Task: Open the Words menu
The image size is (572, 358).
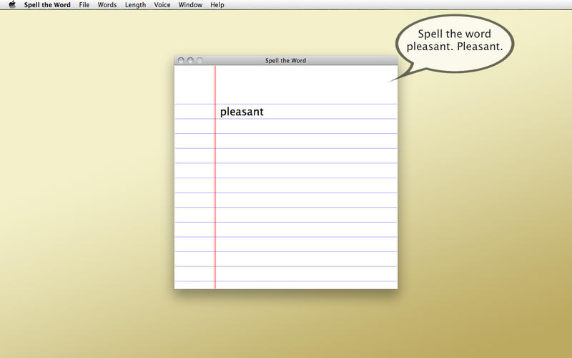Action: 107,5
